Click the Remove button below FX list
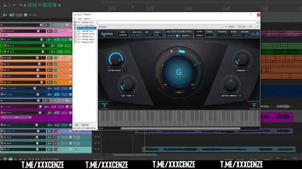Viewport: 302px width, 169px height. pos(84,125)
